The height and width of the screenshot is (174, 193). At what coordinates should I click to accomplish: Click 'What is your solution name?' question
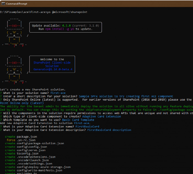click(26, 93)
